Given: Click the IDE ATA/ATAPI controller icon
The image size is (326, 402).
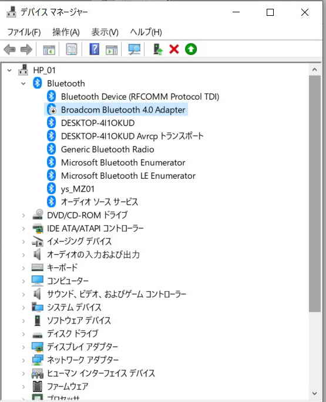Looking at the screenshot, I should 38,228.
